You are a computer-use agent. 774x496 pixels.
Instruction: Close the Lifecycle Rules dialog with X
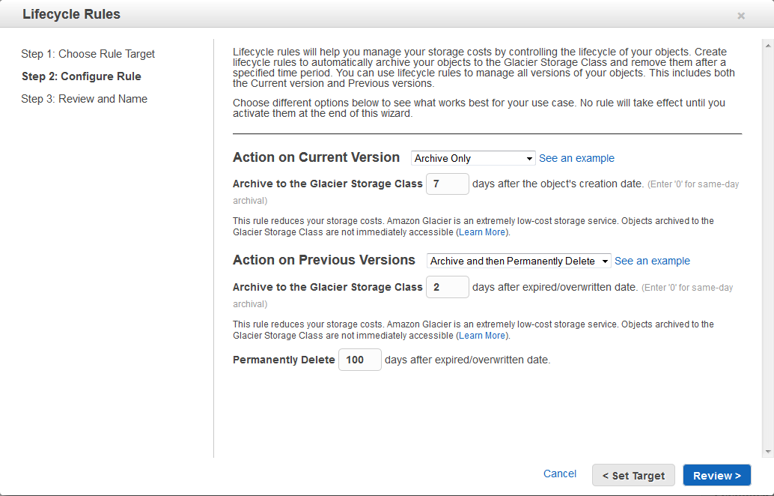pyautogui.click(x=740, y=16)
